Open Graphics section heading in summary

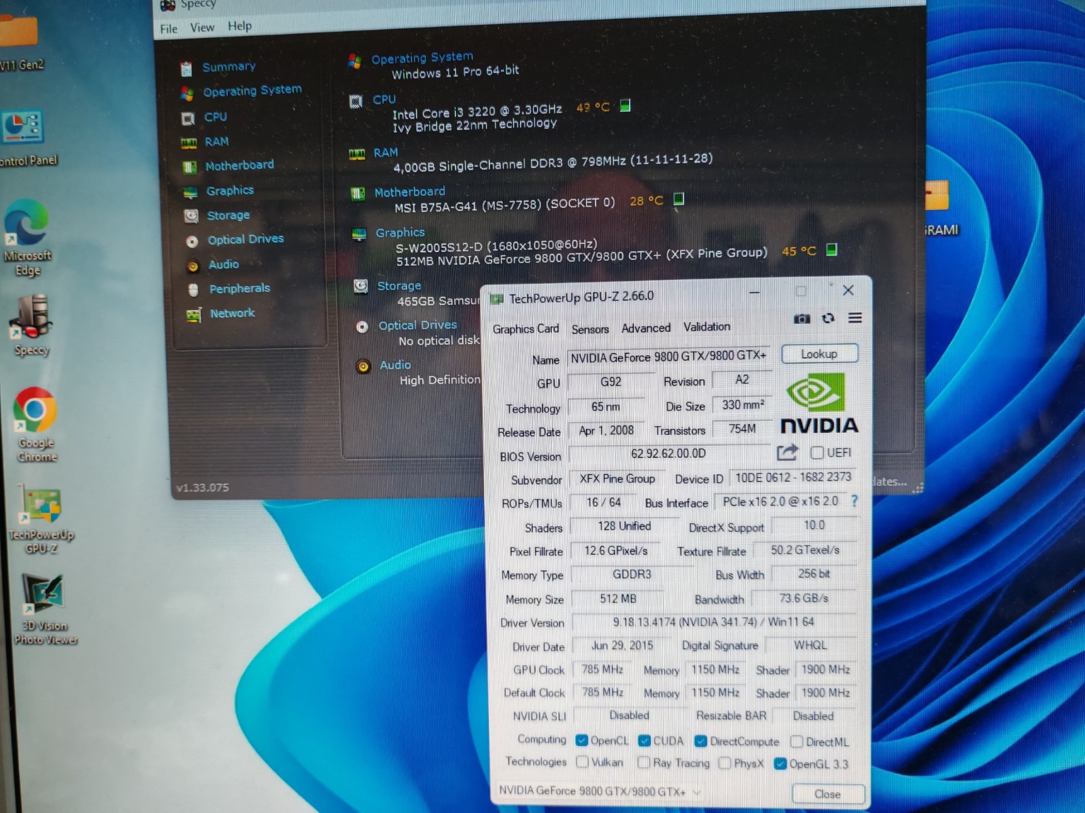[400, 233]
